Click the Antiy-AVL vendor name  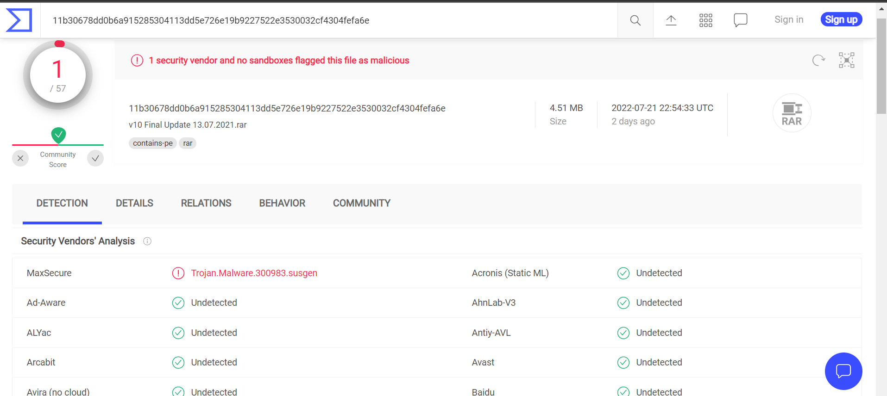[491, 333]
